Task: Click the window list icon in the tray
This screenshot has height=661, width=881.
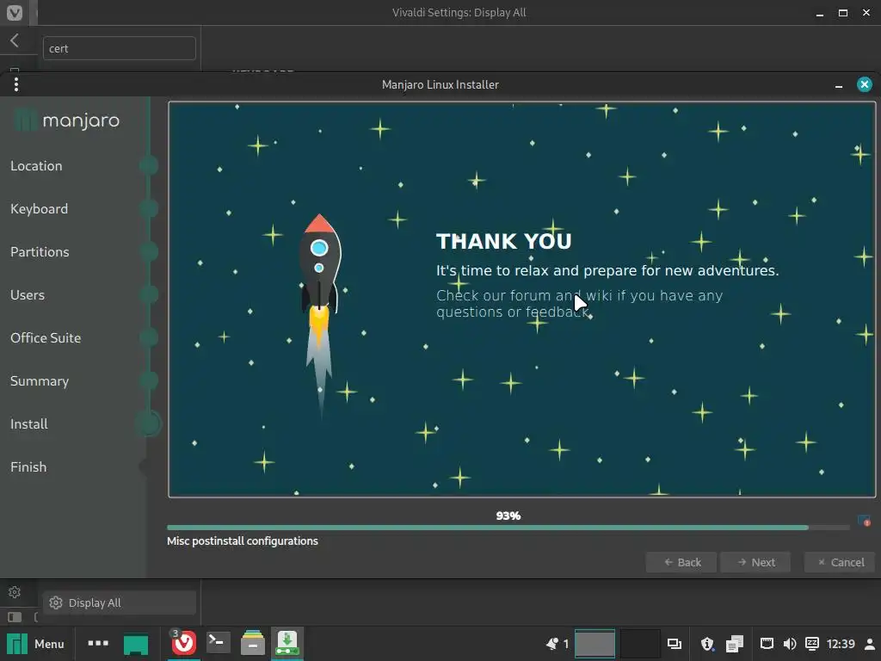Action: (675, 644)
